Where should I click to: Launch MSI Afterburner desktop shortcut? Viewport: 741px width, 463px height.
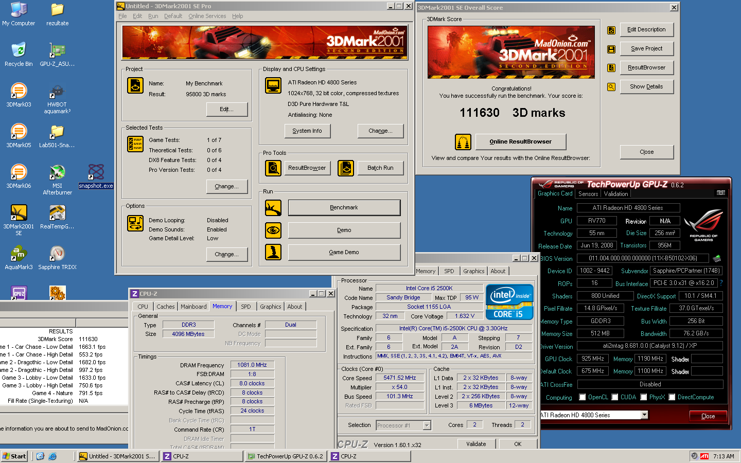(57, 179)
